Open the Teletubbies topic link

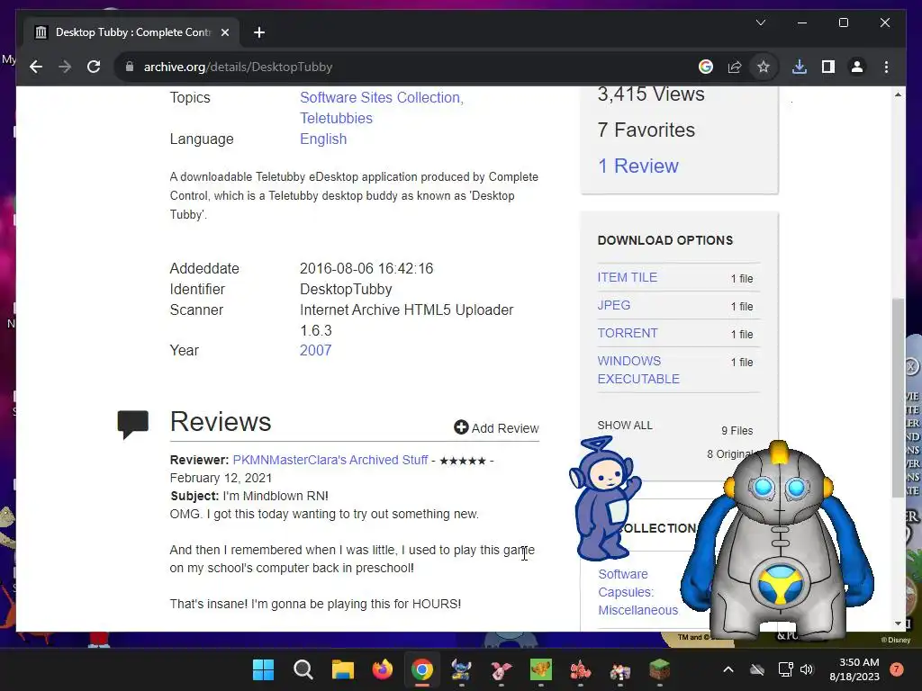click(x=336, y=118)
